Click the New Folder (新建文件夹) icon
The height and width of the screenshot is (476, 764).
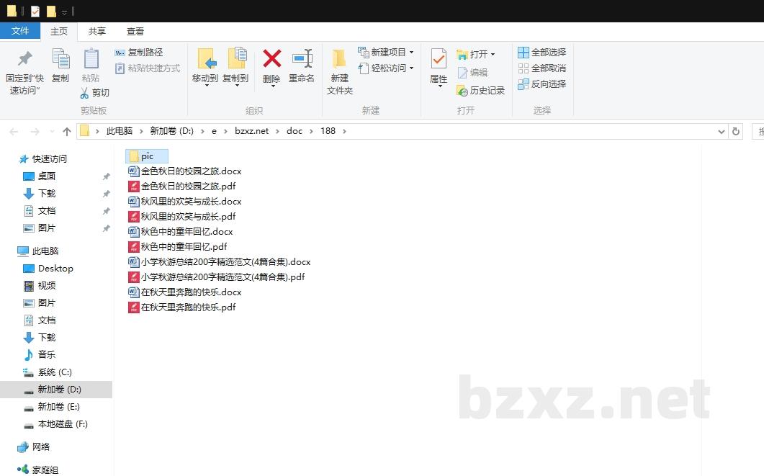coord(339,58)
